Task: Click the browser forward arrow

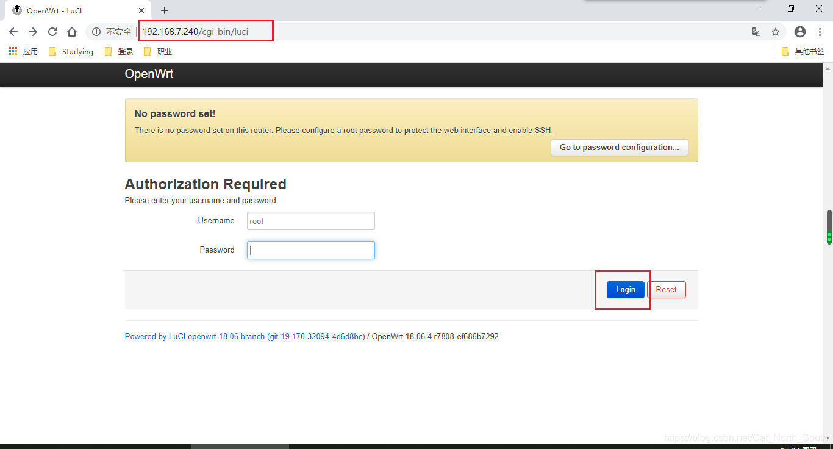Action: point(33,32)
